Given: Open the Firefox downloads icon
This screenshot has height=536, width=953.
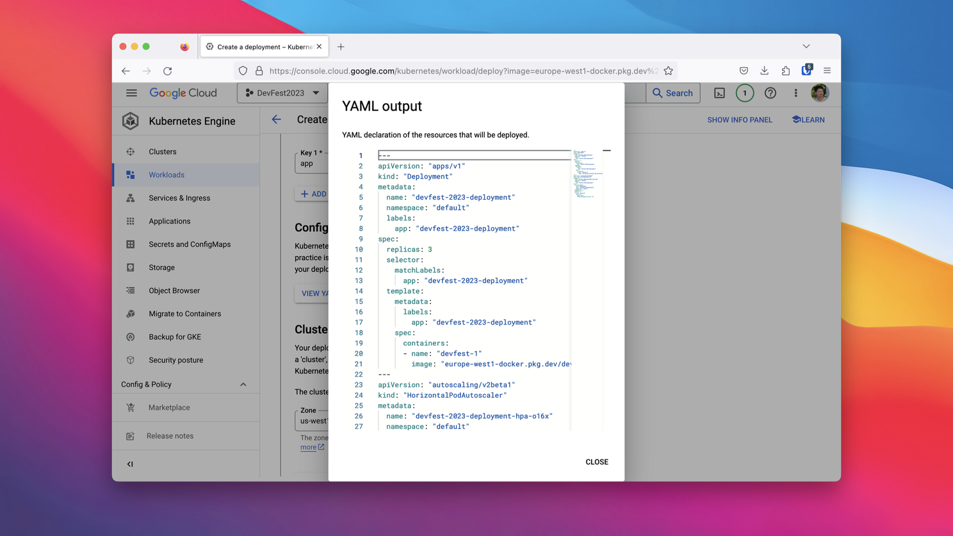Looking at the screenshot, I should [764, 70].
